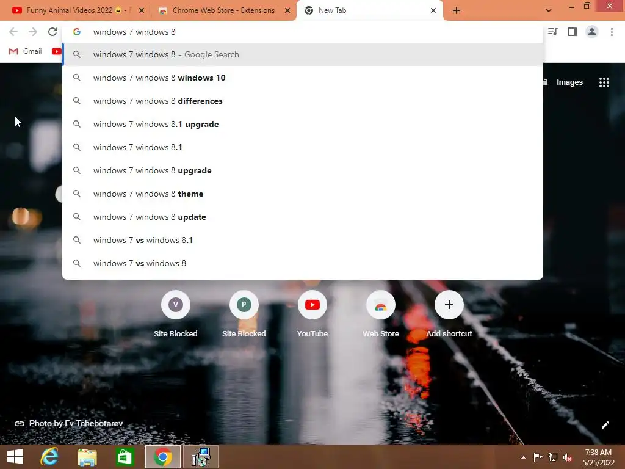Close the New Tab tab
625x469 pixels.
coord(433,10)
